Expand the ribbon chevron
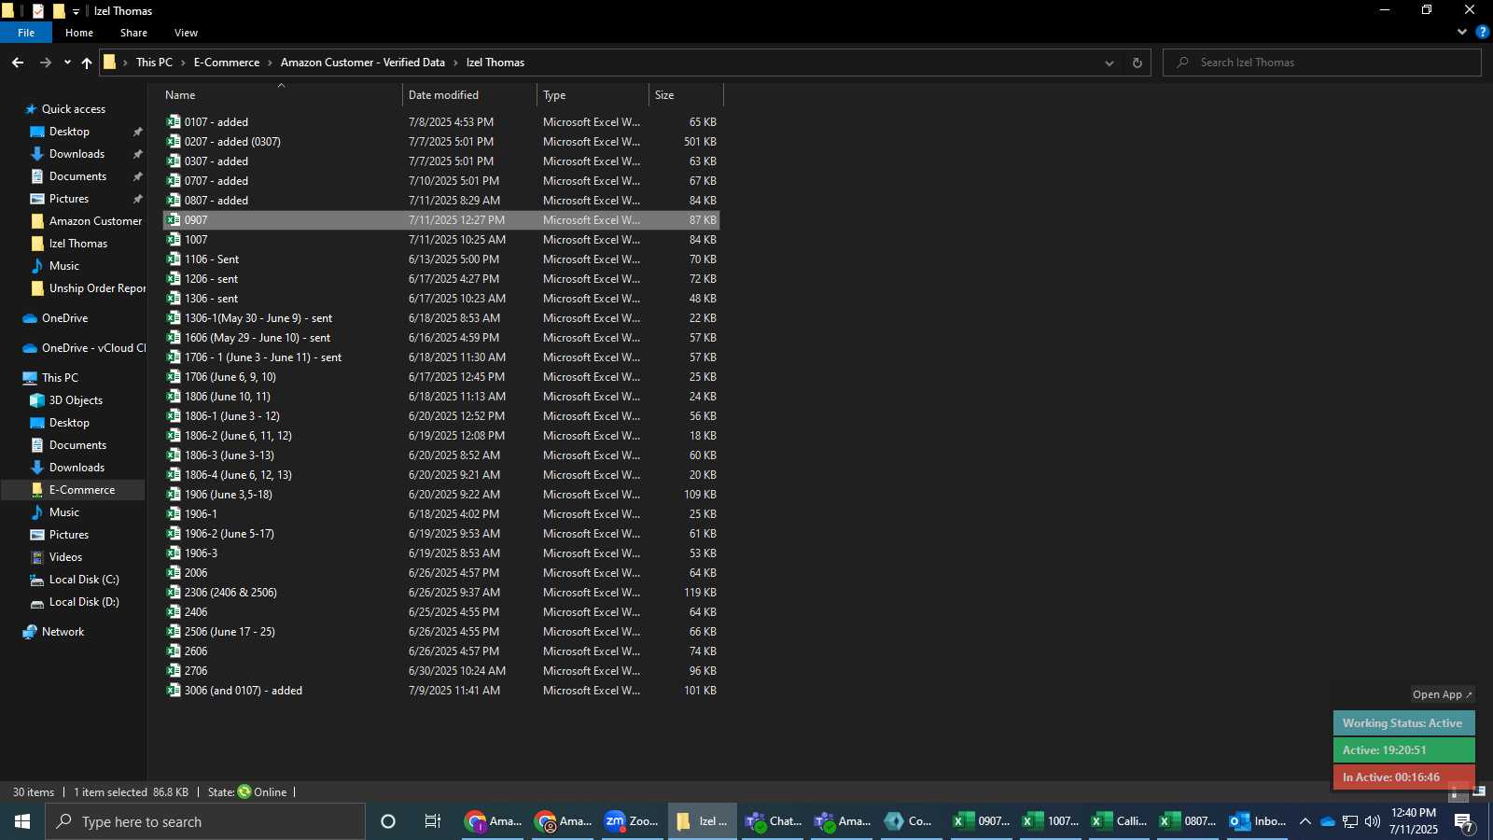This screenshot has width=1493, height=840. pos(1461,32)
